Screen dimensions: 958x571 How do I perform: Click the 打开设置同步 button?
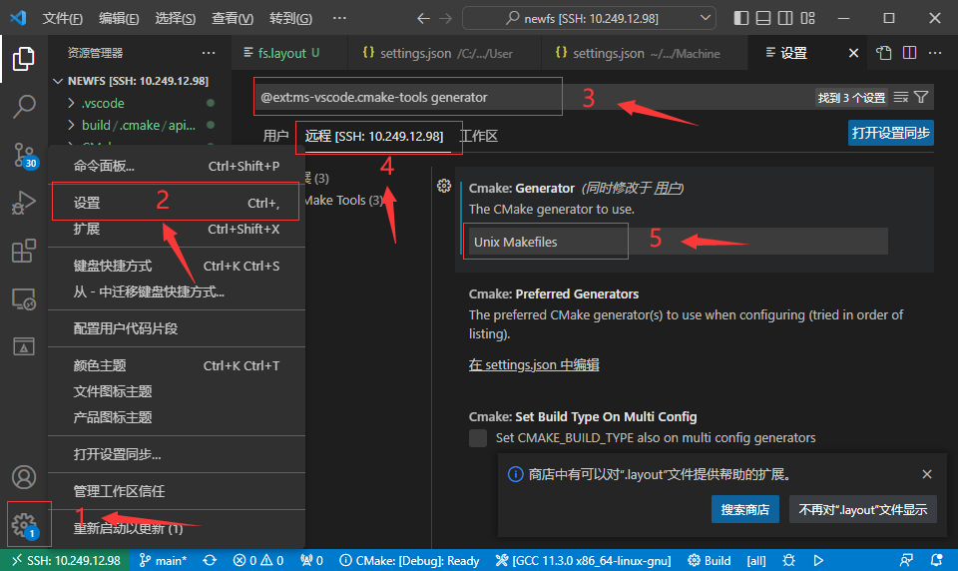pos(890,133)
